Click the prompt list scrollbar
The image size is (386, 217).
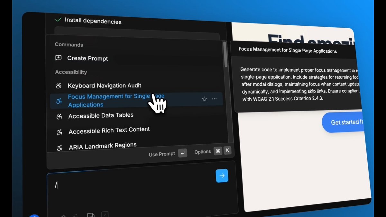225,54
